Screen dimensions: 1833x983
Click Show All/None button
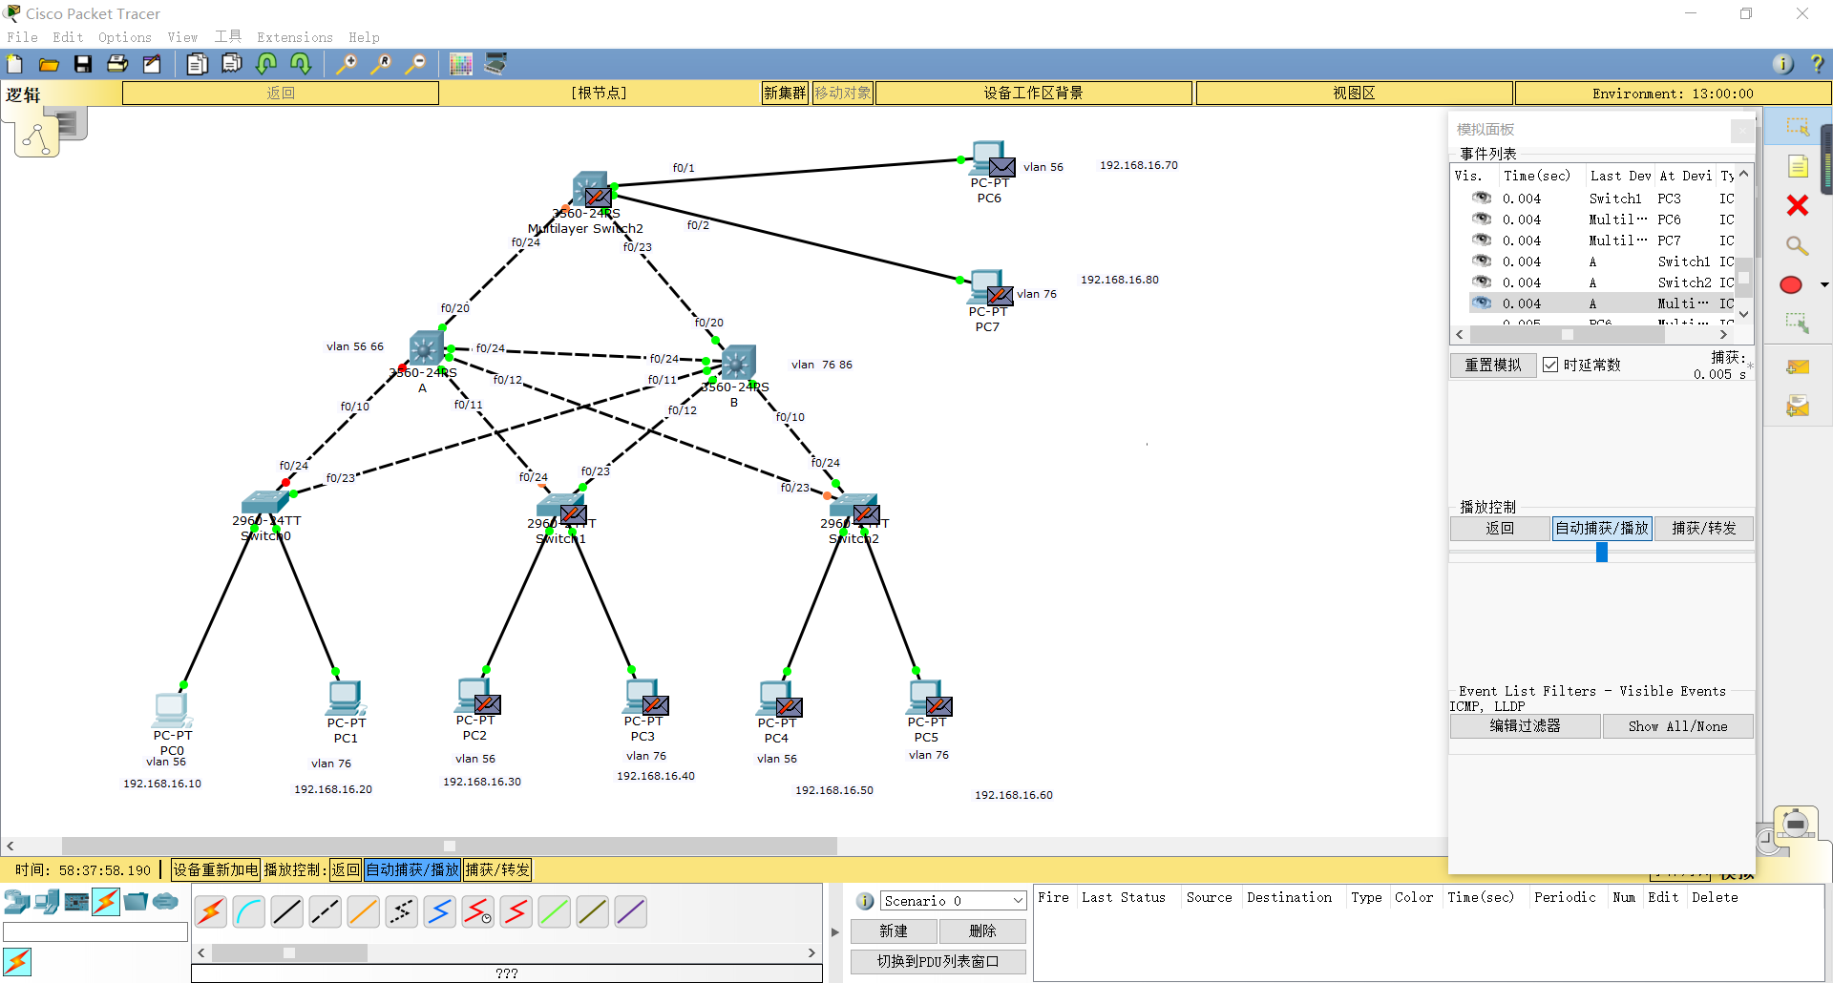[x=1677, y=726]
